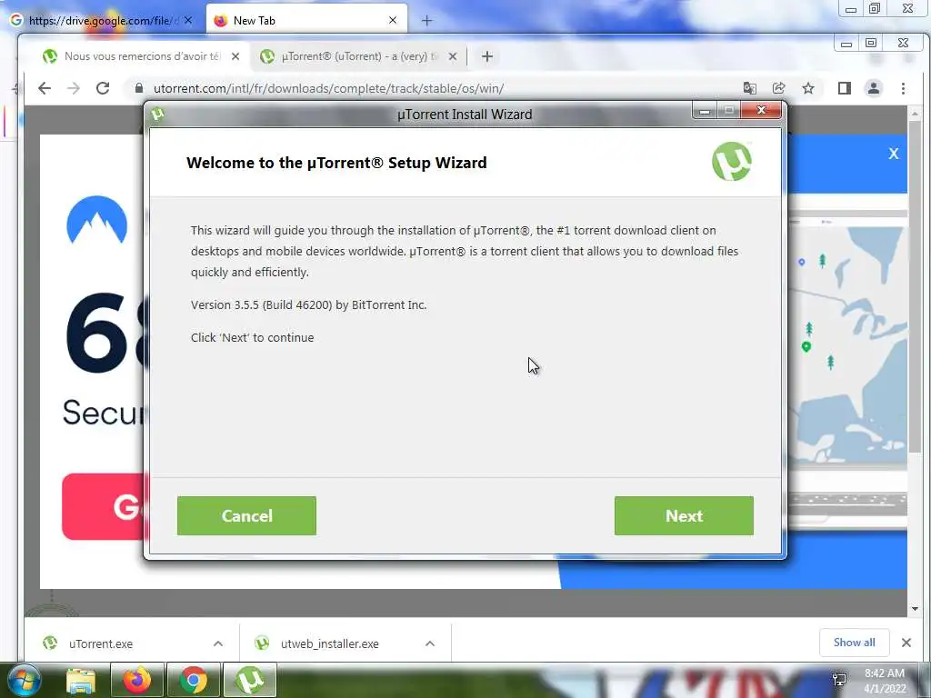Select the Firefox New Tab tab
931x698 pixels.
pos(306,21)
